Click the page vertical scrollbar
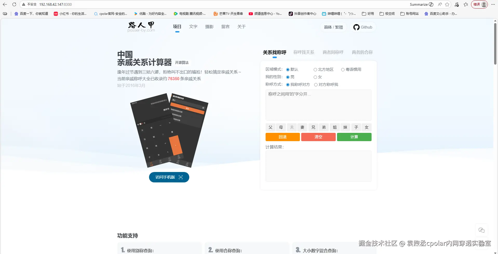The height and width of the screenshot is (254, 498). [x=495, y=44]
